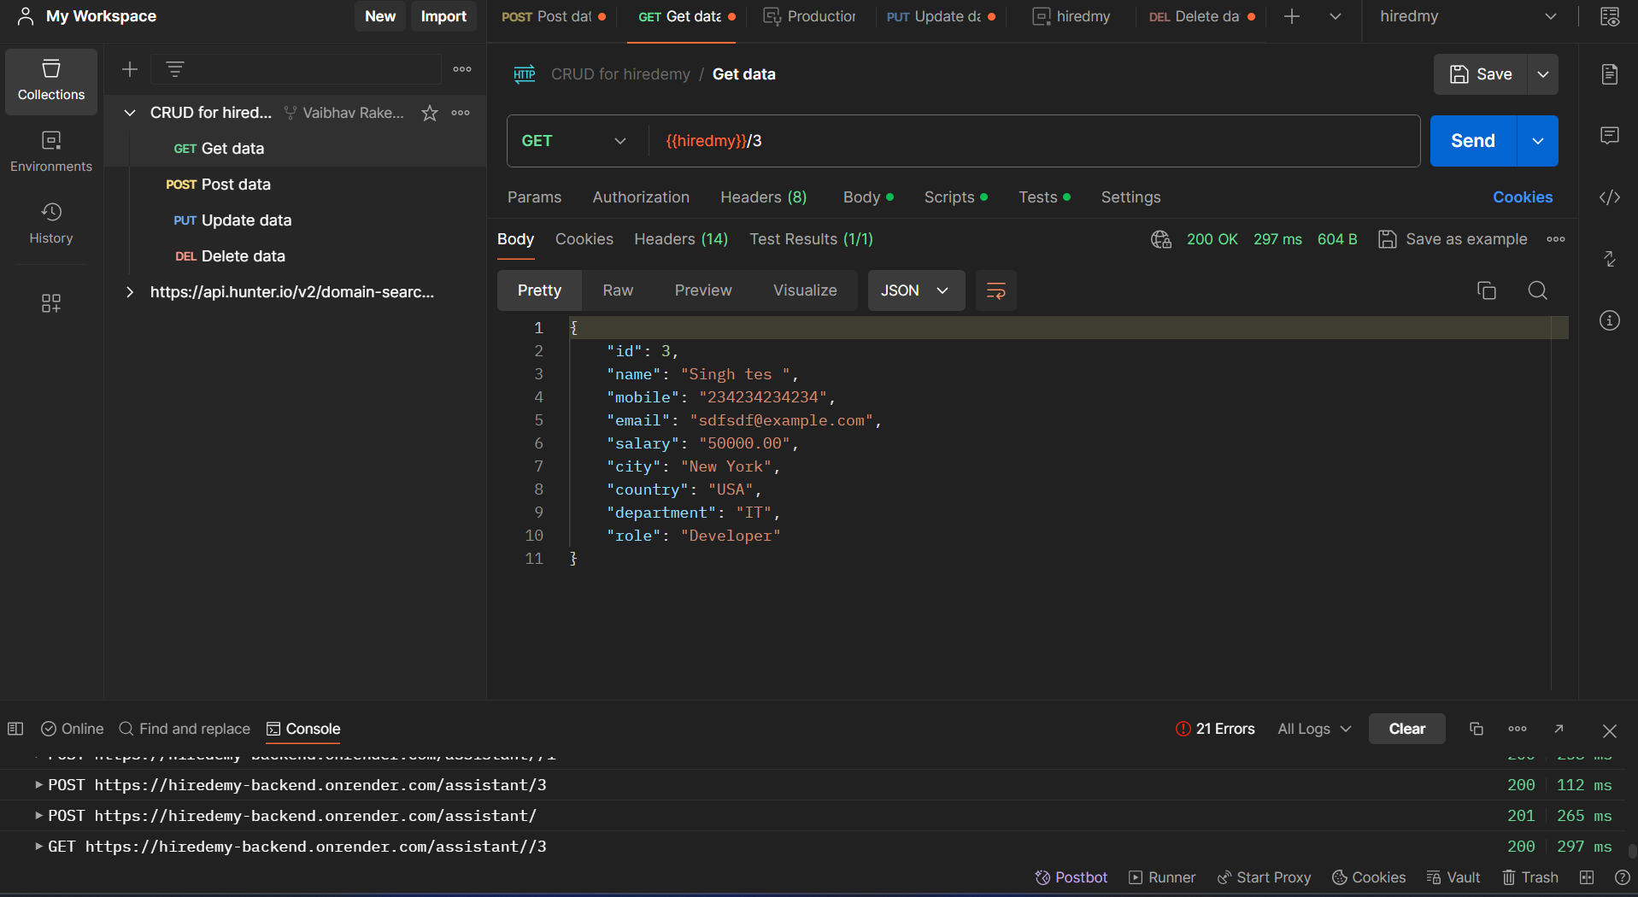Open Trash in the footer
Image resolution: width=1638 pixels, height=897 pixels.
click(1530, 877)
